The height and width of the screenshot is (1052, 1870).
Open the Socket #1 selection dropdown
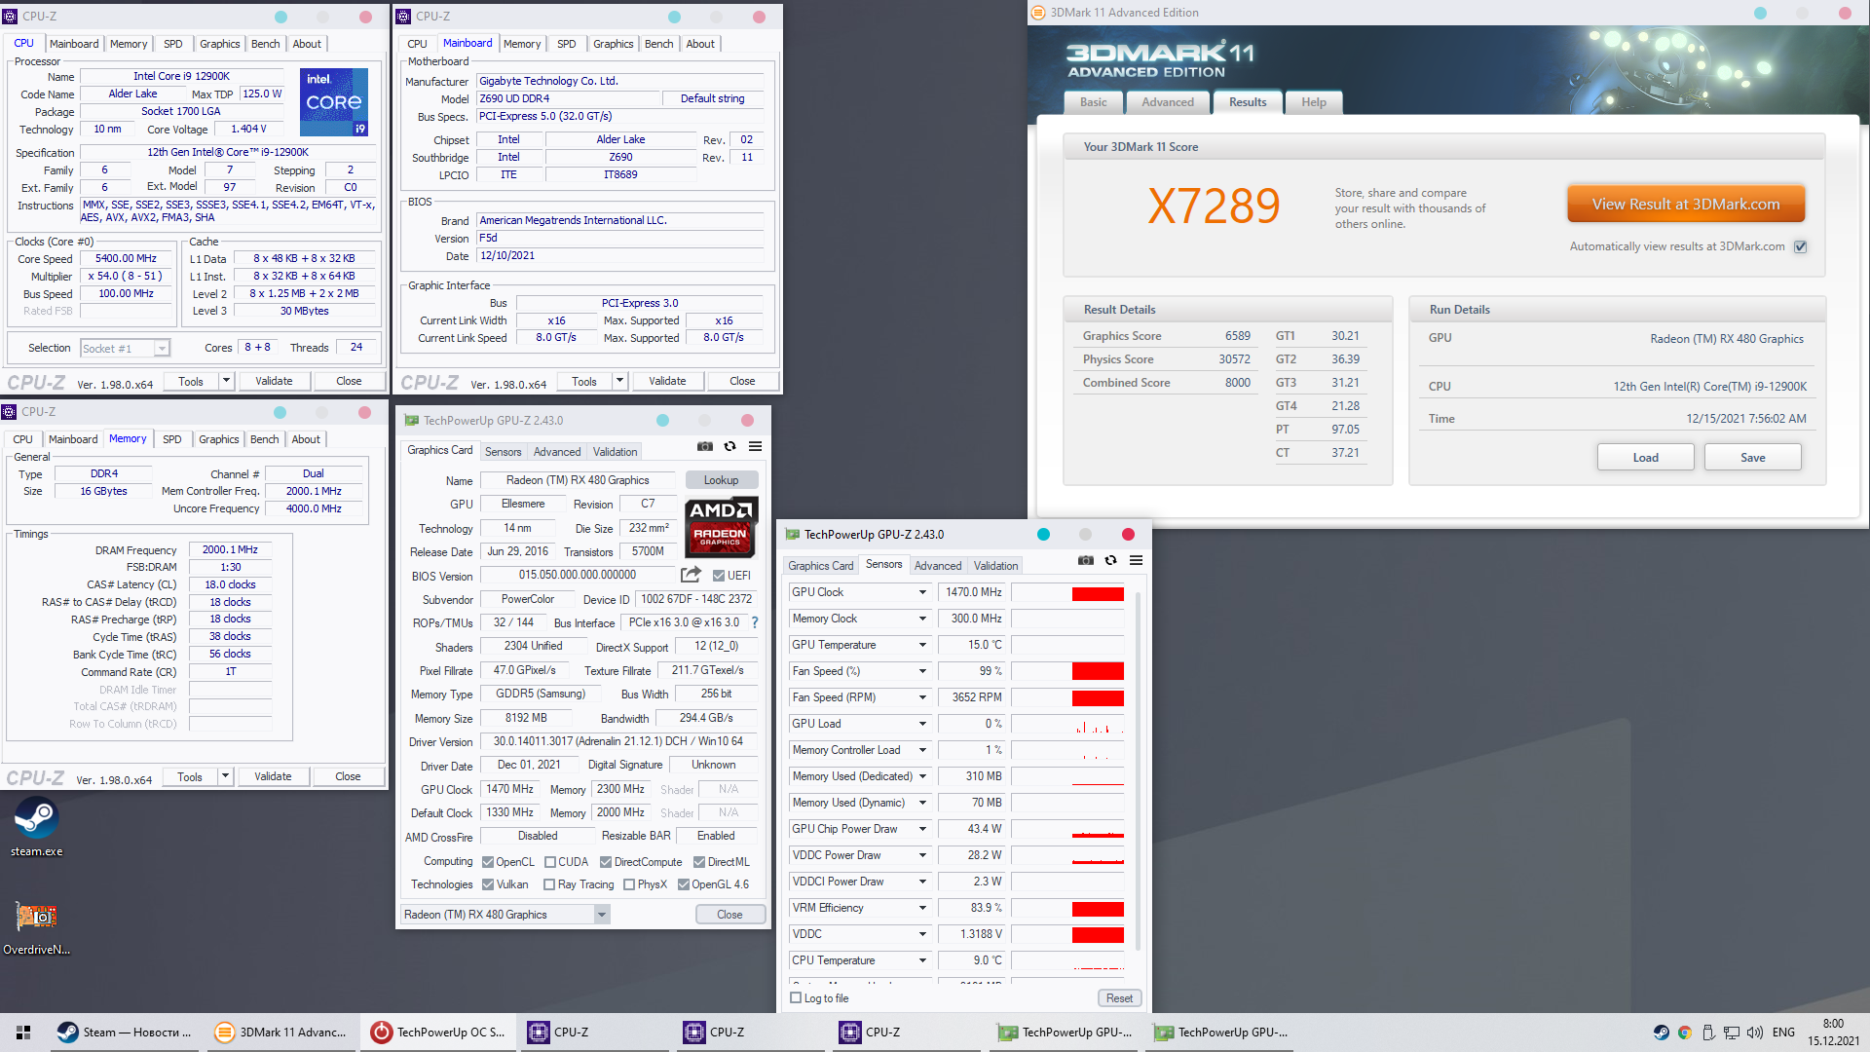(125, 348)
